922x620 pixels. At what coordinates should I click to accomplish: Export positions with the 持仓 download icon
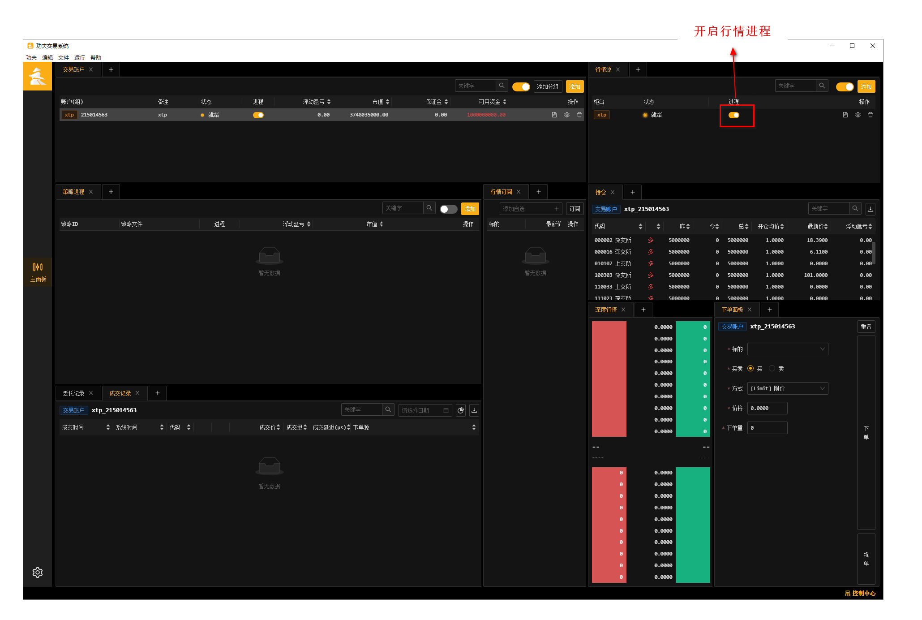coord(870,209)
